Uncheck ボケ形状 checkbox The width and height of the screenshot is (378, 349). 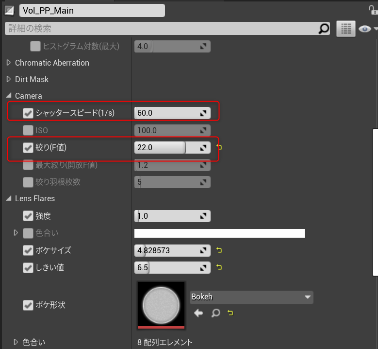click(x=28, y=305)
